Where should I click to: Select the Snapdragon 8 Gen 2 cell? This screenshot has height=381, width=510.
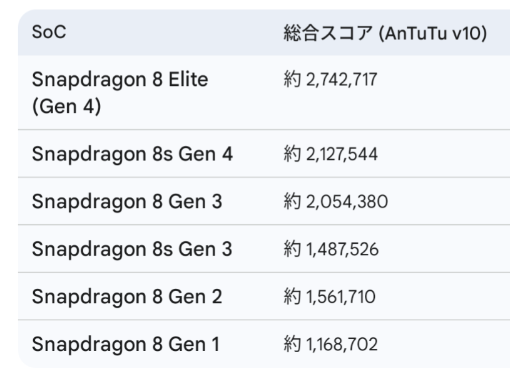click(127, 296)
